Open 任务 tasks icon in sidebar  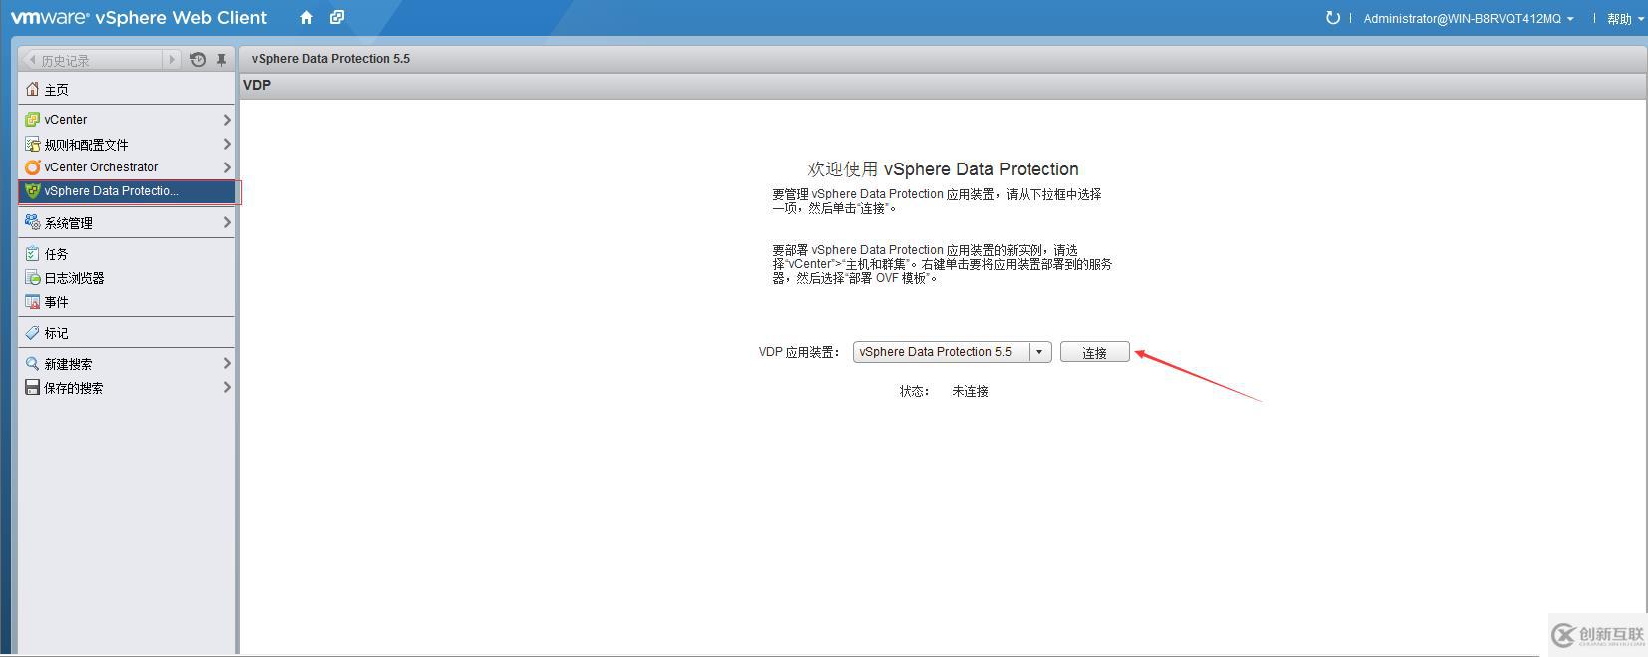pos(32,254)
